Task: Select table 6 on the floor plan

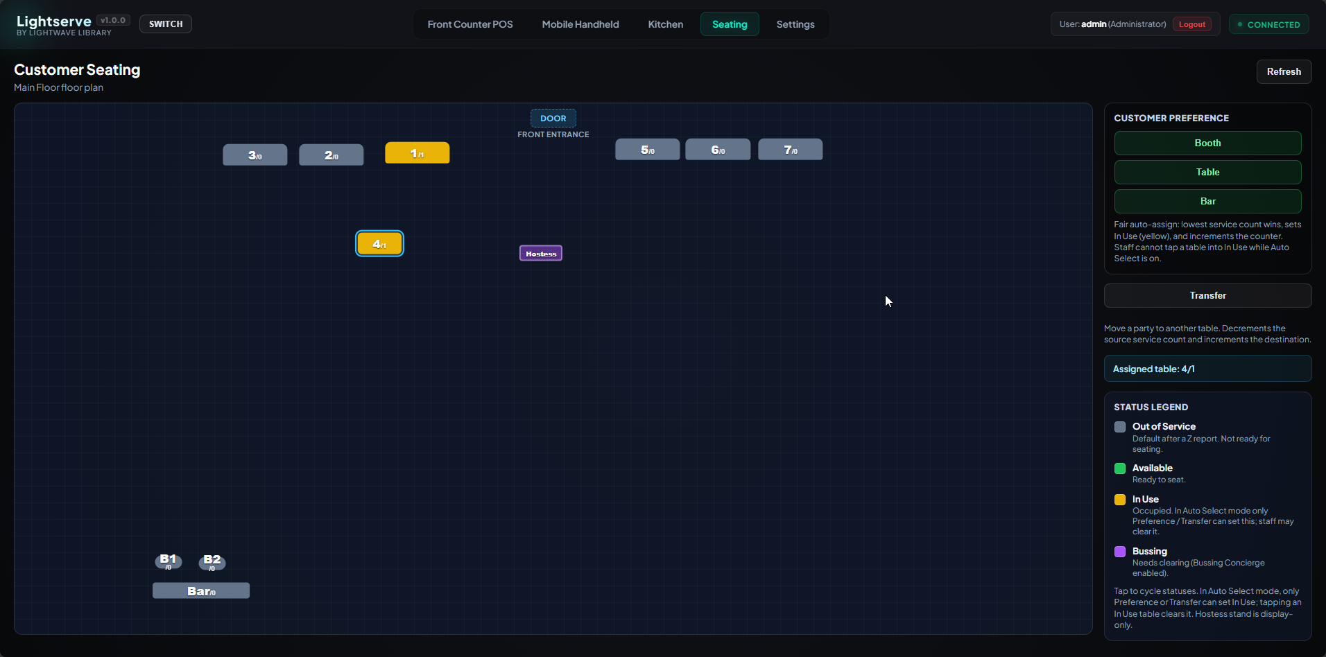Action: 718,150
